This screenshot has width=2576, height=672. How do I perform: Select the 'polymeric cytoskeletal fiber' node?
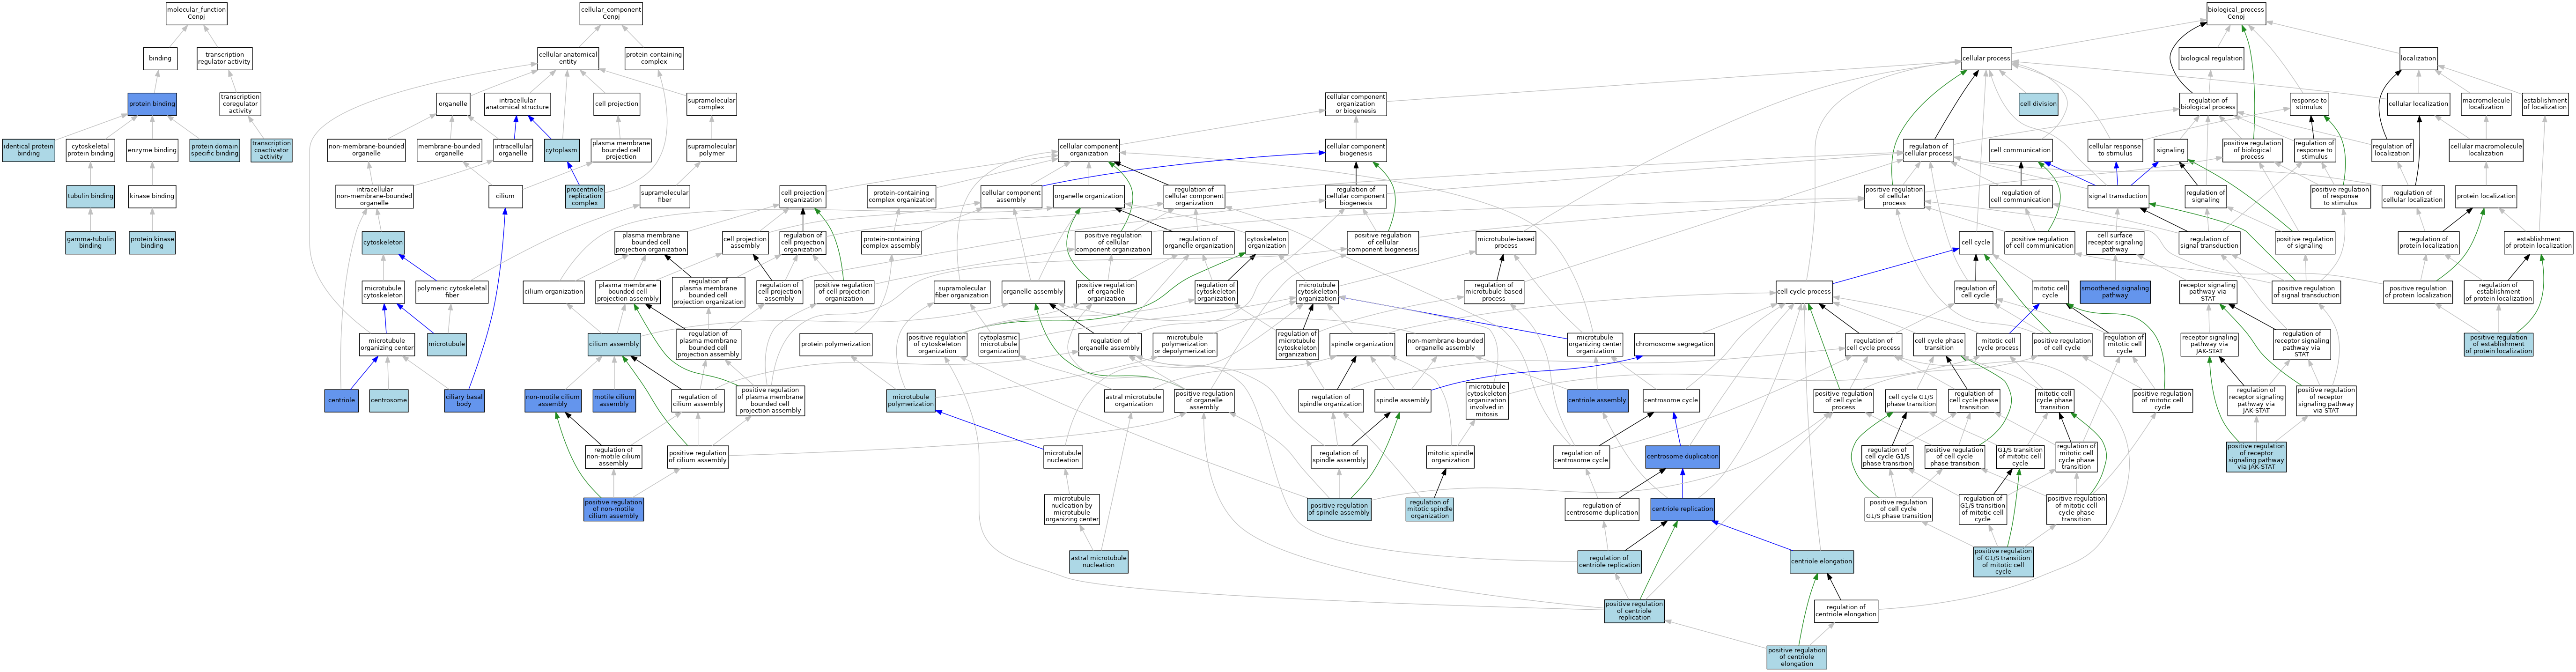tap(452, 292)
